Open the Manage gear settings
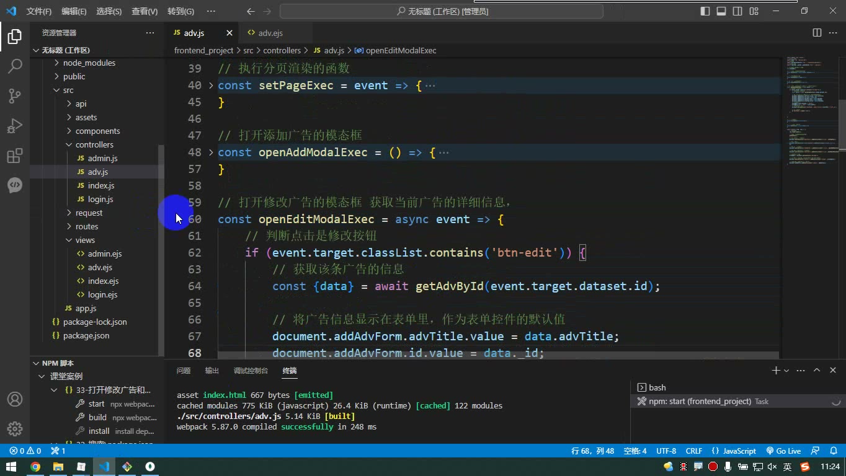The image size is (846, 476). point(15,429)
